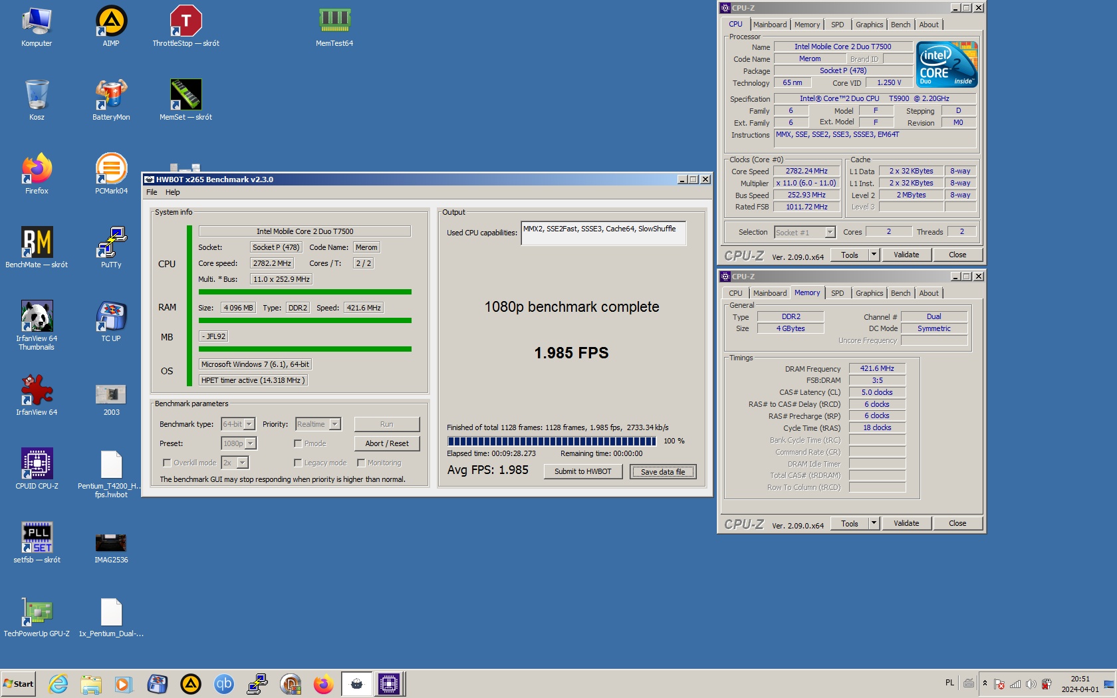Screen dimensions: 1117x698
Task: Open qBittorrent from taskbar
Action: (224, 683)
